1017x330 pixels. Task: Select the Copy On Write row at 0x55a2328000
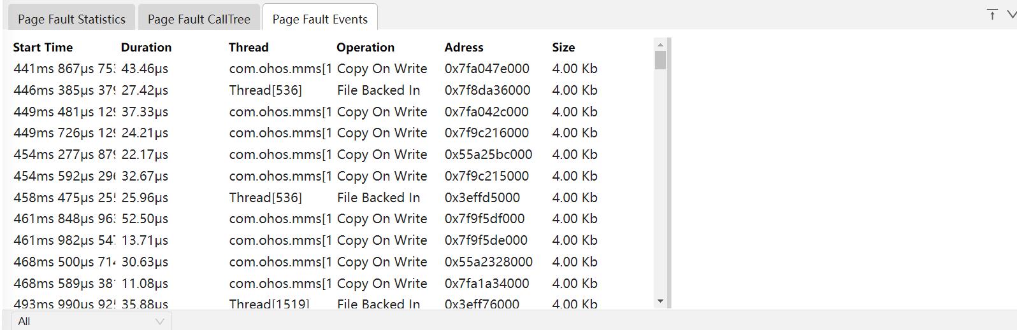(488, 262)
